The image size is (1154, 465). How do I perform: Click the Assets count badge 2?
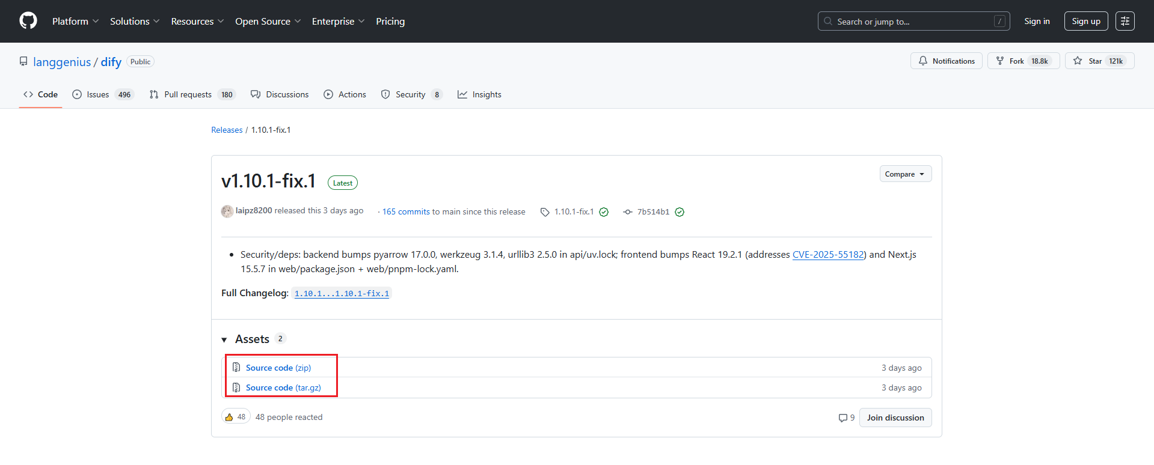pyautogui.click(x=280, y=338)
